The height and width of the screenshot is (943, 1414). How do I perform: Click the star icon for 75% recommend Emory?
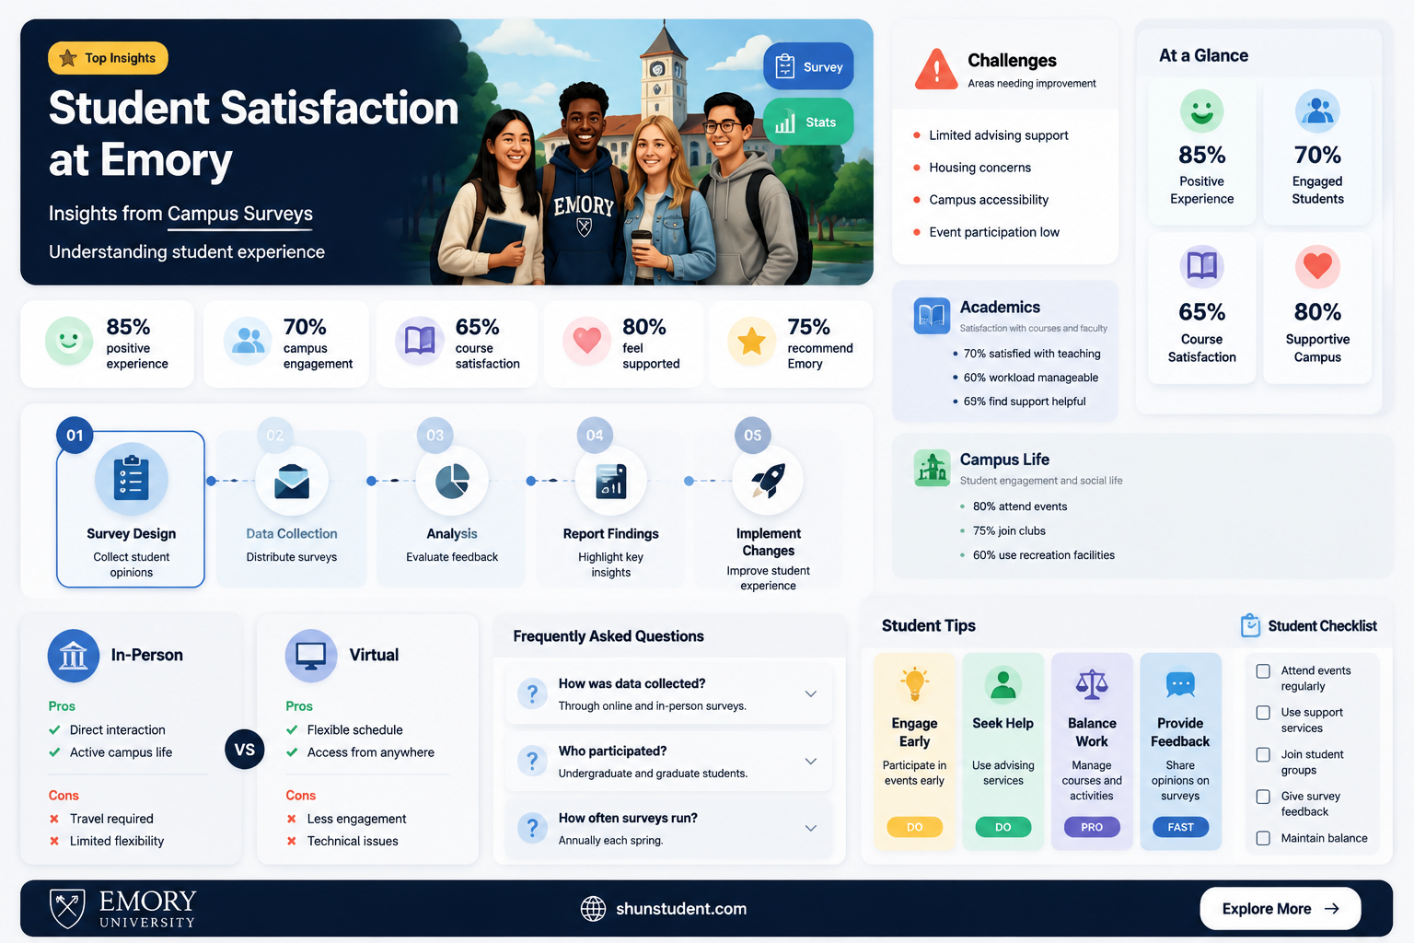(751, 341)
